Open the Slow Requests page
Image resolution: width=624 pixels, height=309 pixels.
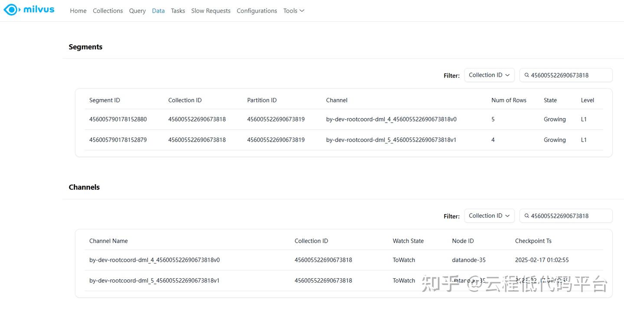point(211,10)
